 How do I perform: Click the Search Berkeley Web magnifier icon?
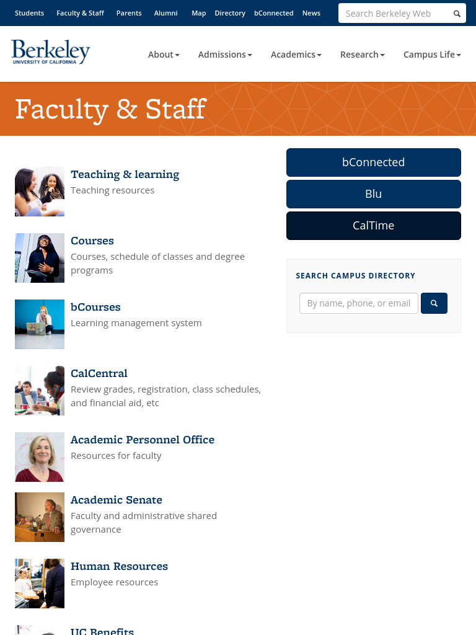tap(457, 14)
